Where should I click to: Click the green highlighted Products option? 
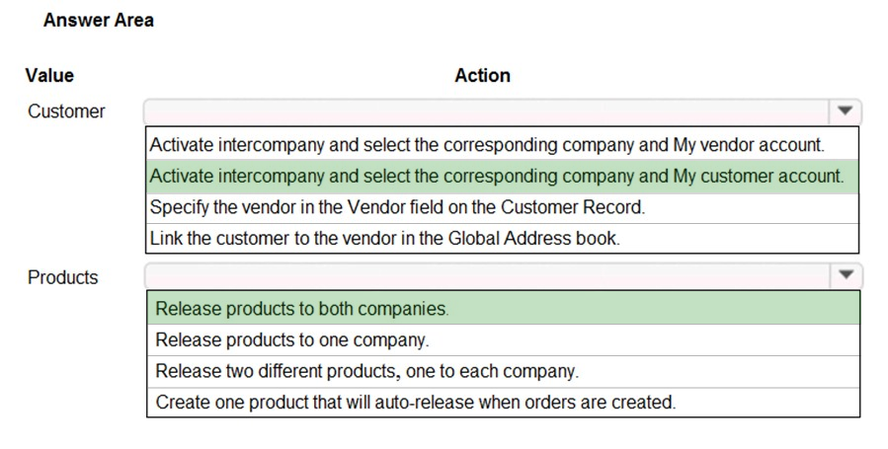[x=504, y=308]
